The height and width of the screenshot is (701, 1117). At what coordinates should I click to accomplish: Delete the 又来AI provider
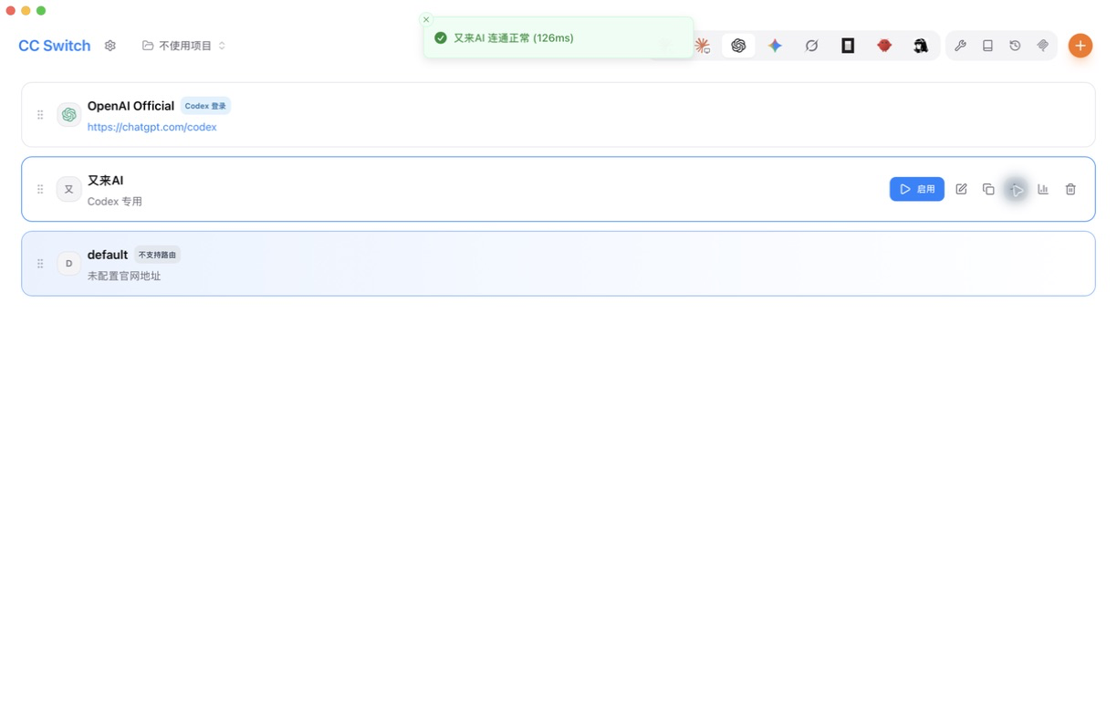click(1070, 189)
